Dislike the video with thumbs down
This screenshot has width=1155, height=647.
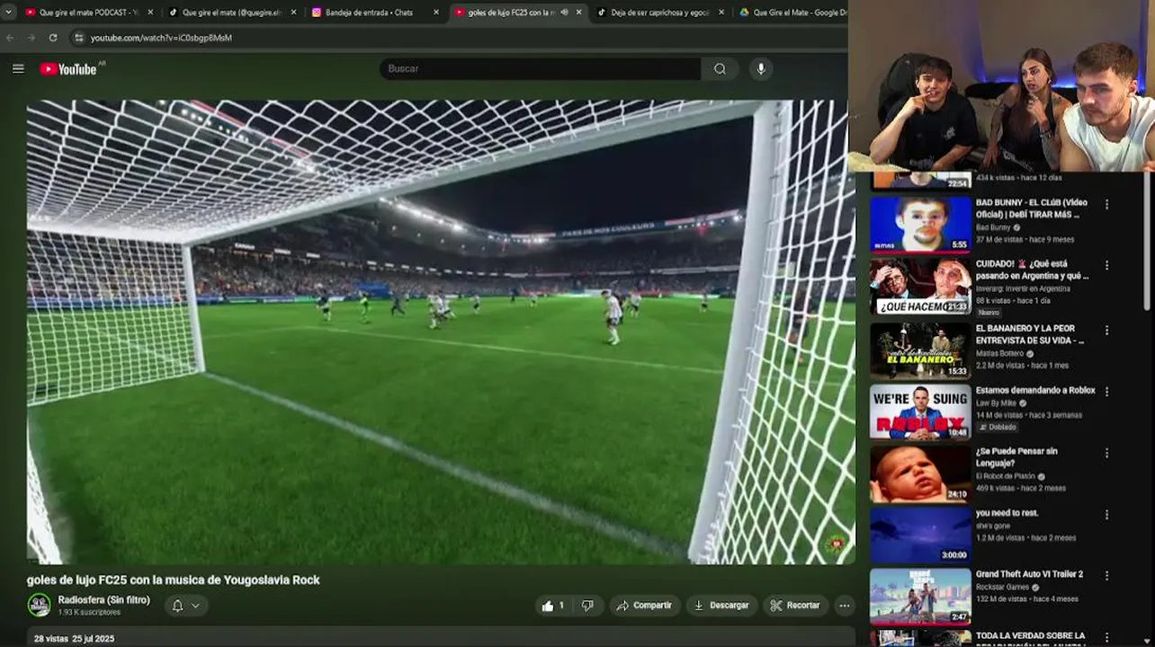587,606
